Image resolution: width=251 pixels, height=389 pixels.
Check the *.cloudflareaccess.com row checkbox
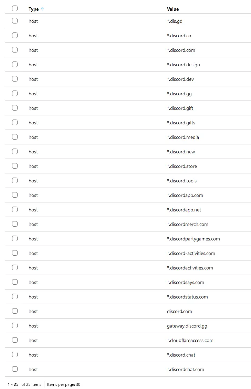coord(15,340)
